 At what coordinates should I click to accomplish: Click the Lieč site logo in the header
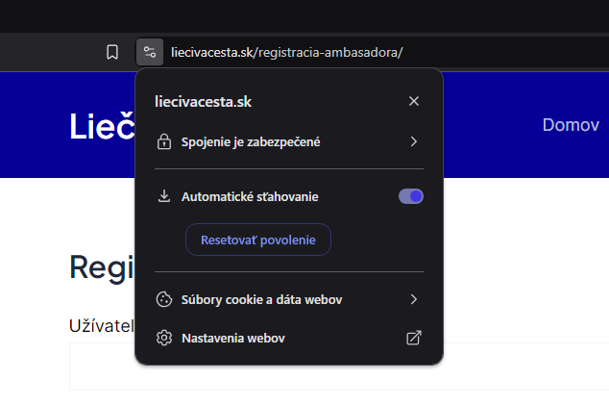(102, 126)
